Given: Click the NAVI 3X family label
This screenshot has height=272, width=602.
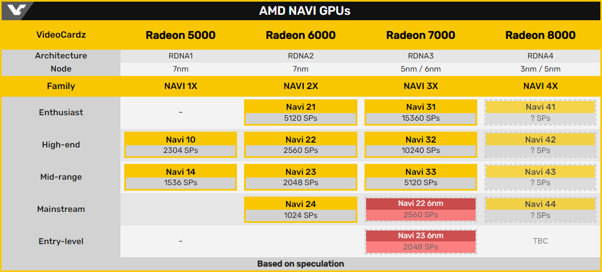Looking at the screenshot, I should click(420, 86).
